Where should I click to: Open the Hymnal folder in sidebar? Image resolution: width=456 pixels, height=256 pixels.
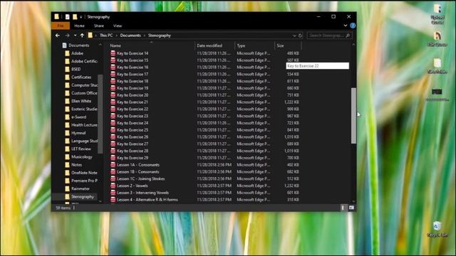coord(78,133)
